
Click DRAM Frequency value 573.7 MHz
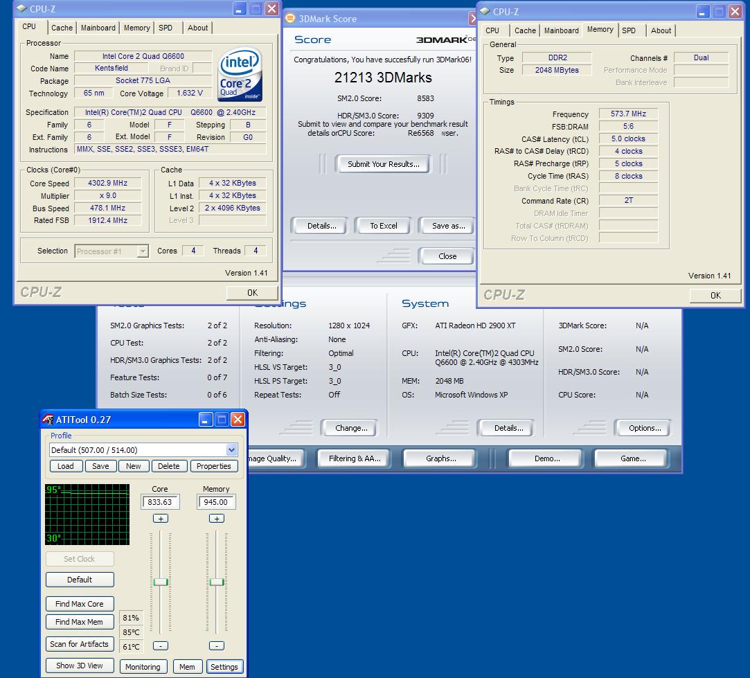(628, 114)
